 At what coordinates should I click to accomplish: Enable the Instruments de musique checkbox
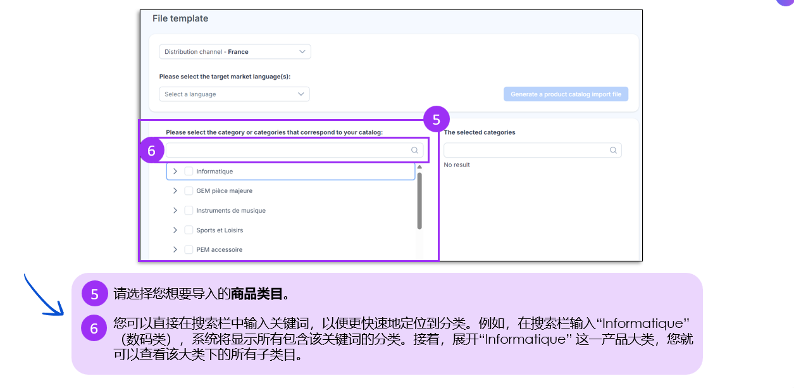pyautogui.click(x=189, y=211)
